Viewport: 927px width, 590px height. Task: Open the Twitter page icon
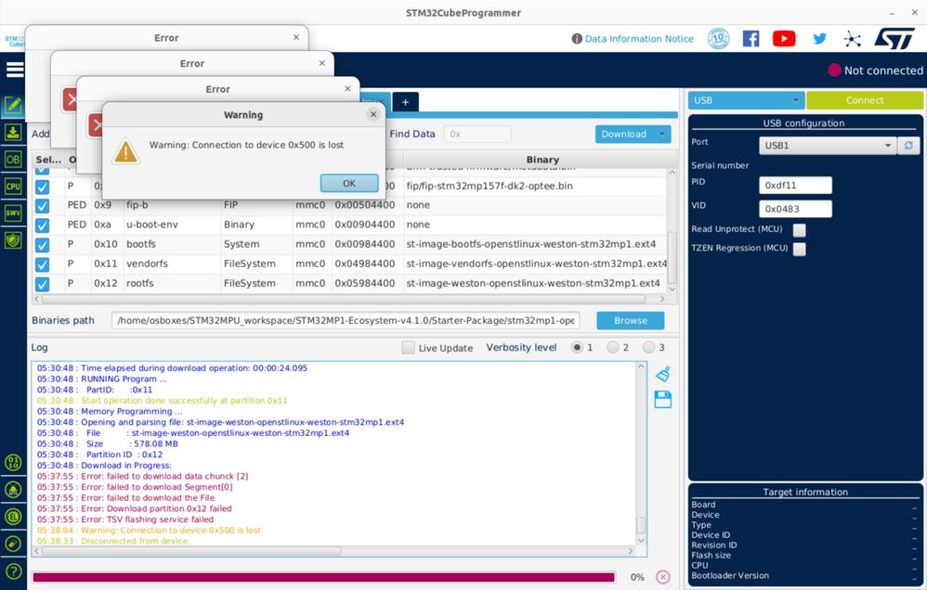click(819, 39)
